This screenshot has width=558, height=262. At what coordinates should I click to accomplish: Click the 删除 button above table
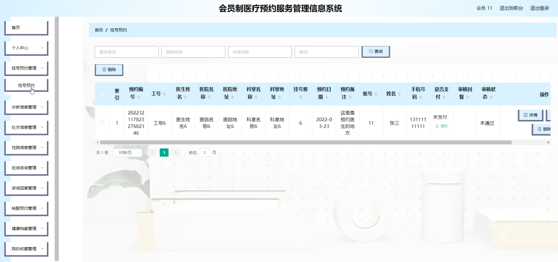point(109,70)
